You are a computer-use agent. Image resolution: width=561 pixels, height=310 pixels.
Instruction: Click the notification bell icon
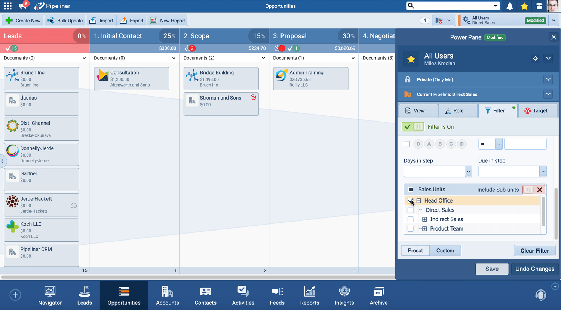[509, 6]
